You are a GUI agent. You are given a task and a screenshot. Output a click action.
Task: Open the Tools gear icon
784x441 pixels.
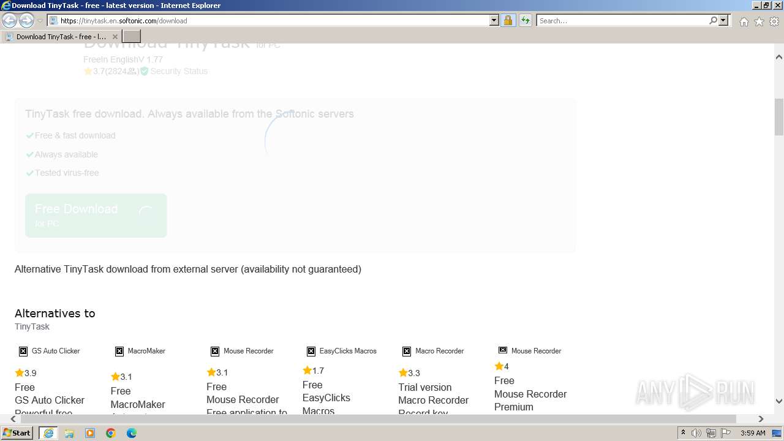pos(774,21)
